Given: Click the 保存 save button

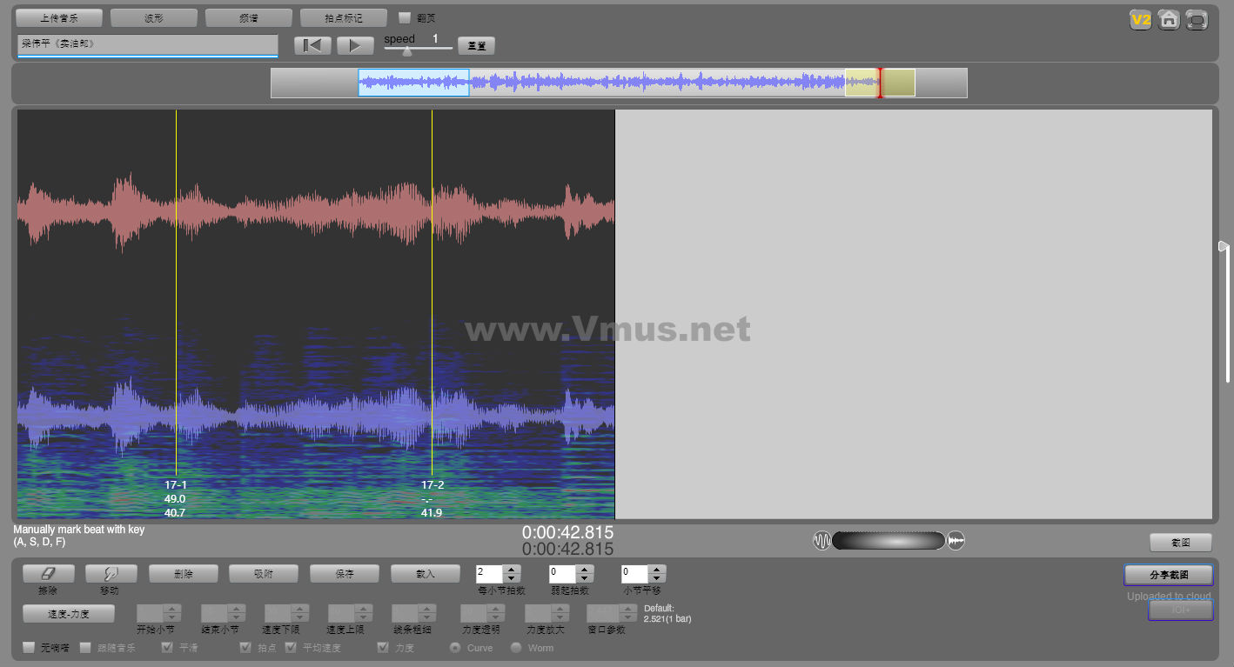Looking at the screenshot, I should click(344, 574).
